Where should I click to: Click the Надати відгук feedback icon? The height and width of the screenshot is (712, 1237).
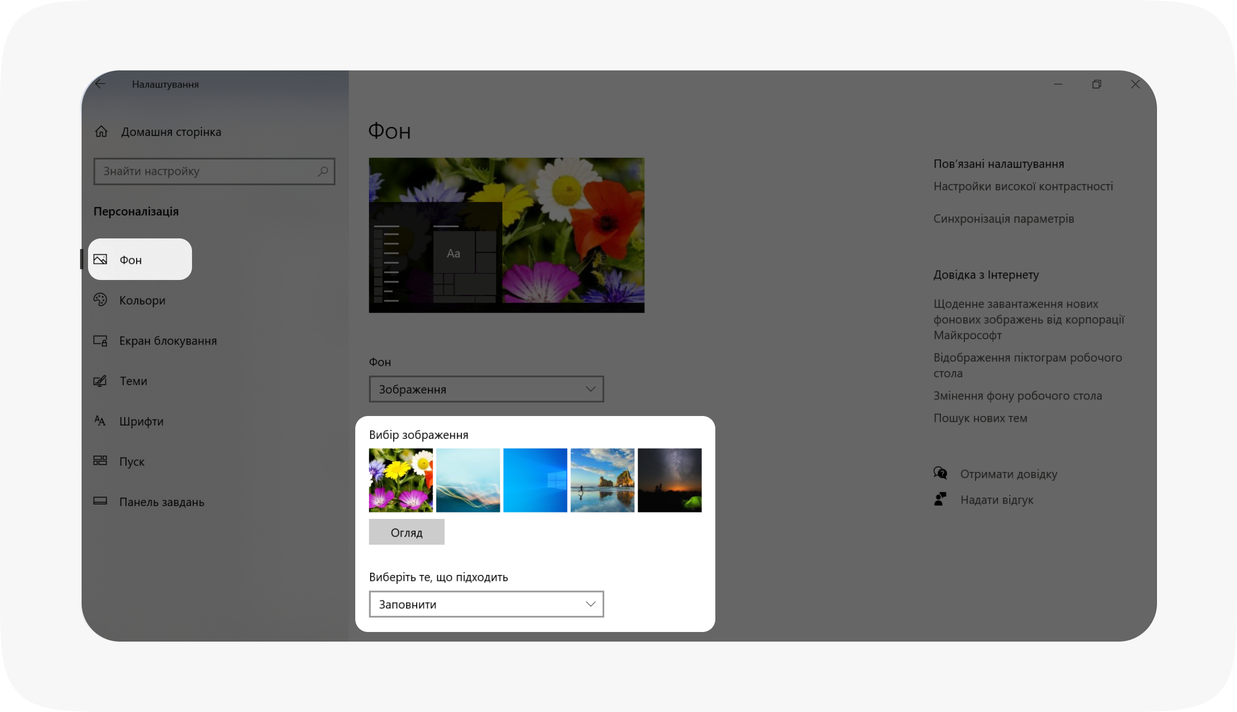point(940,499)
